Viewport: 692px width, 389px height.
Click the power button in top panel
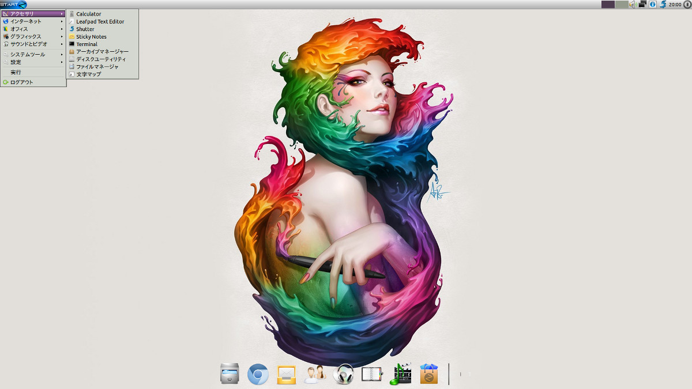coord(687,4)
